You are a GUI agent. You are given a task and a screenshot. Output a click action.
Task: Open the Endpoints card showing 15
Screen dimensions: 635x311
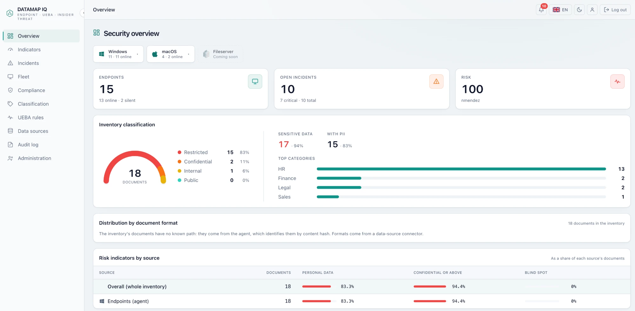click(181, 89)
